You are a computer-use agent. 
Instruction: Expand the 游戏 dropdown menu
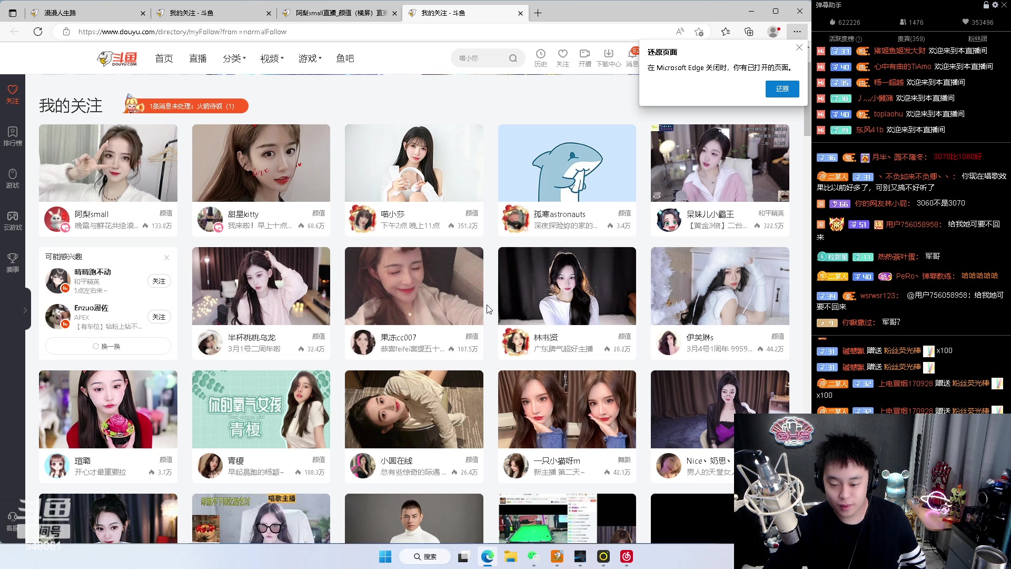click(310, 58)
